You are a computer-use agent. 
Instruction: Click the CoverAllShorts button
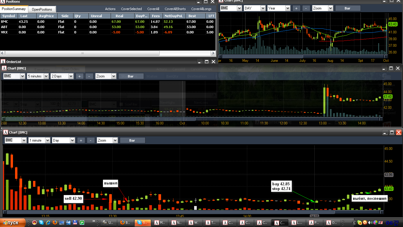tap(175, 9)
